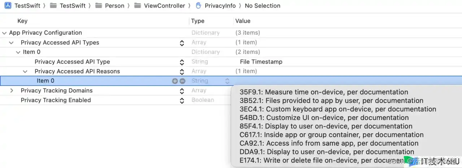This screenshot has width=462, height=168.
Task: Add a row with the plus icon
Action: pyautogui.click(x=175, y=81)
